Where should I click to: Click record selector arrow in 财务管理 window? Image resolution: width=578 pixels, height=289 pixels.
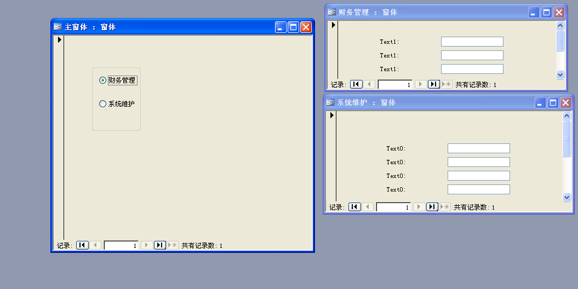tap(334, 25)
